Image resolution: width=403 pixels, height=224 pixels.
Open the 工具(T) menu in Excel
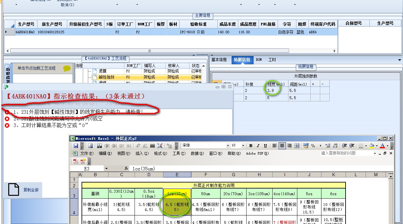coord(179,153)
